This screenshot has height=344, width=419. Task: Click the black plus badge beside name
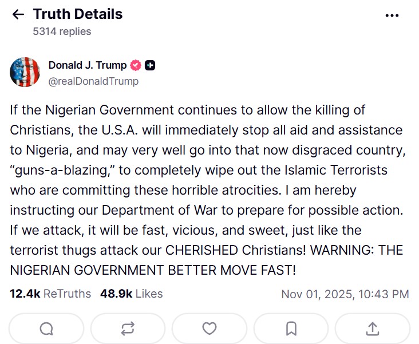pyautogui.click(x=150, y=65)
